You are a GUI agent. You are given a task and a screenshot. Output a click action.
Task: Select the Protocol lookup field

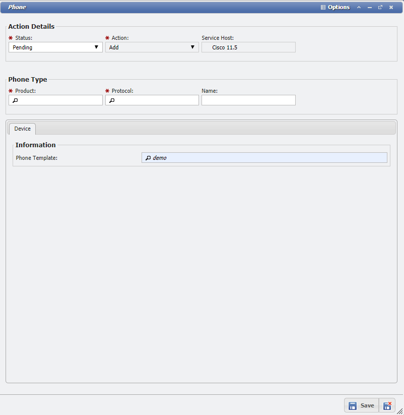[x=155, y=100]
